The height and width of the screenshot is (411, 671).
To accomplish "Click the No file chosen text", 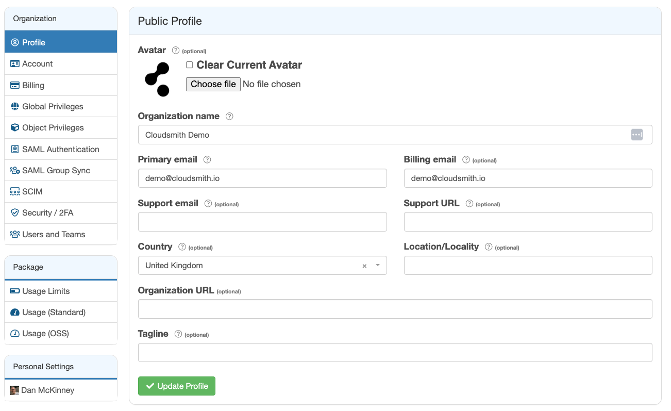I will coord(272,84).
